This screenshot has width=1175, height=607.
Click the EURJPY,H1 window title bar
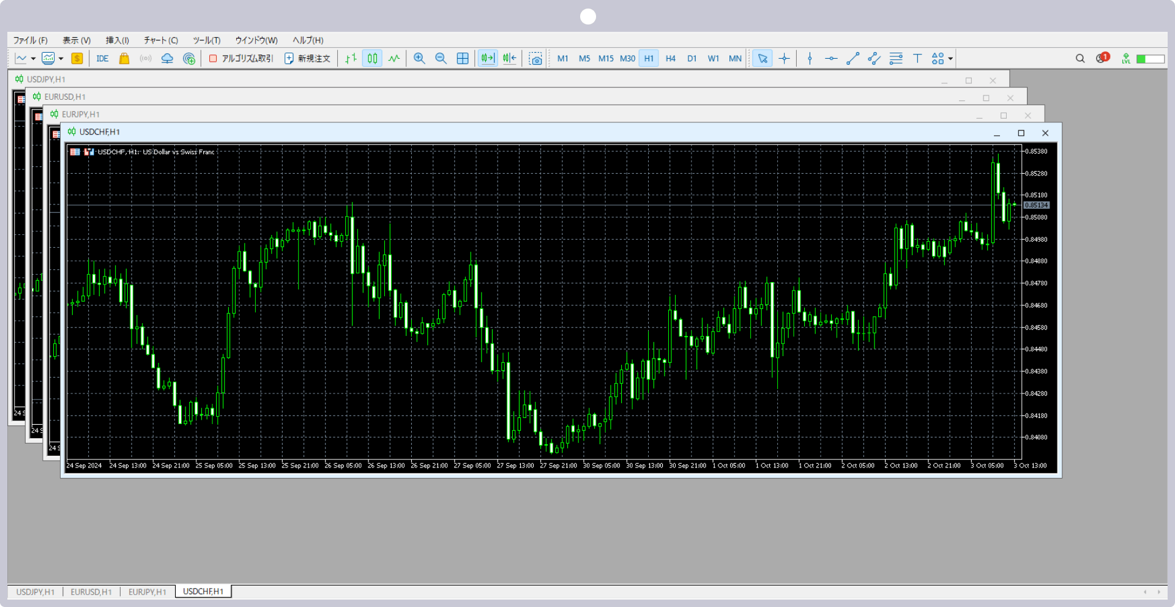pyautogui.click(x=490, y=114)
